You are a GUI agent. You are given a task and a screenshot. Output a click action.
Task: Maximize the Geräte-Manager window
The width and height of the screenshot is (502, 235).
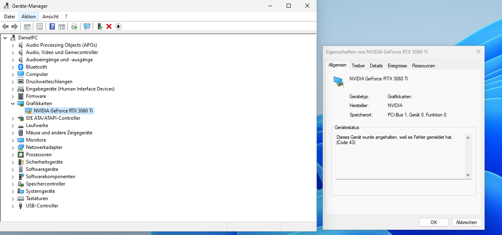(x=289, y=6)
